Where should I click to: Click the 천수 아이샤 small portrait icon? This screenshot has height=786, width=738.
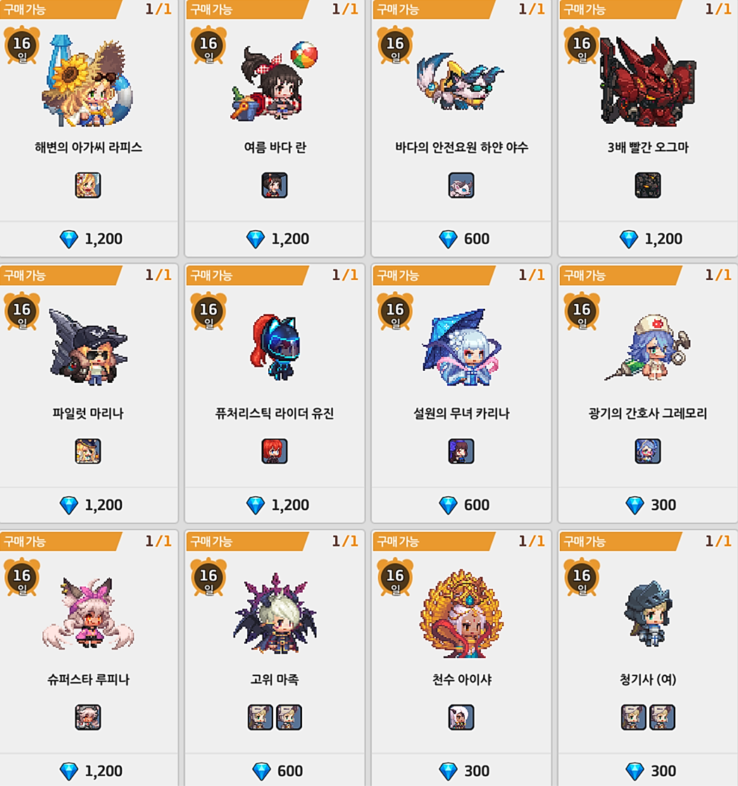[x=461, y=717]
